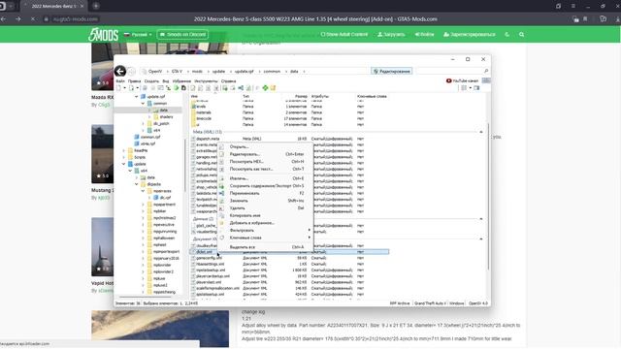The image size is (621, 349).
Task: Open the Правка menu
Action: click(134, 80)
